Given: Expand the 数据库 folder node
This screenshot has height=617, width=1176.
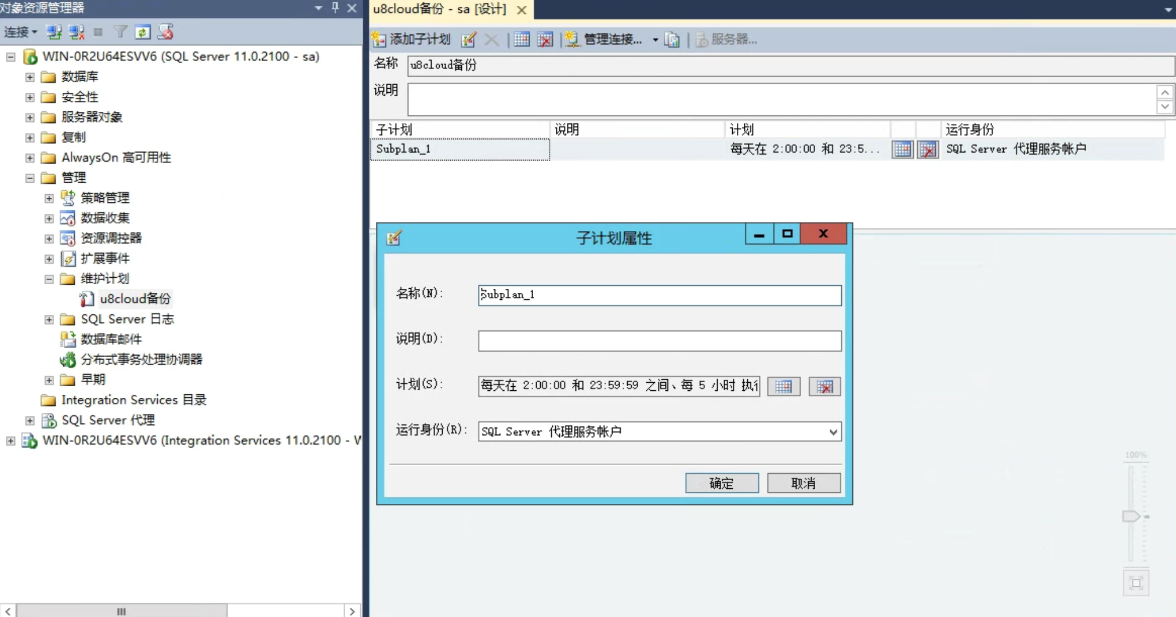Looking at the screenshot, I should 30,77.
